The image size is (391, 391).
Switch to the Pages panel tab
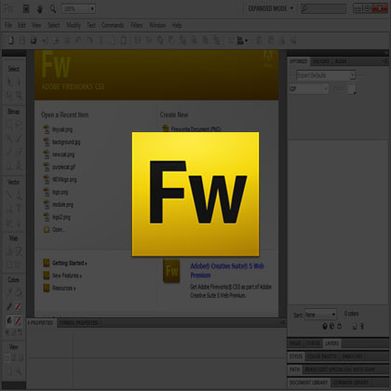[295, 344]
